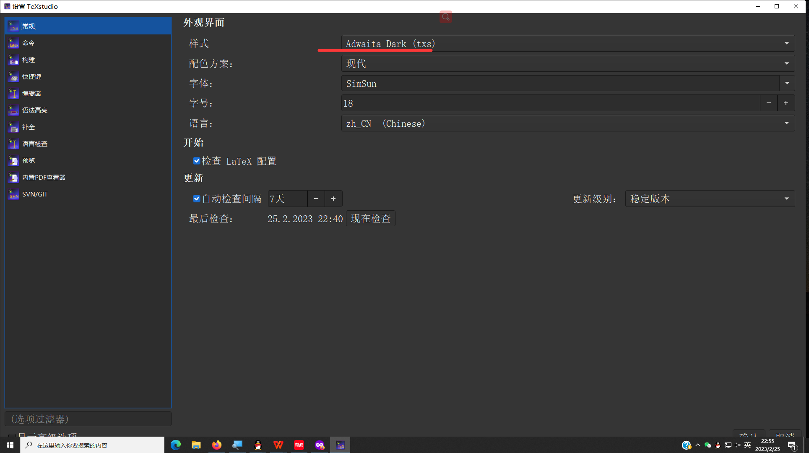Open the notification center icon
Screen dimensions: 809x453
pyautogui.click(x=792, y=445)
